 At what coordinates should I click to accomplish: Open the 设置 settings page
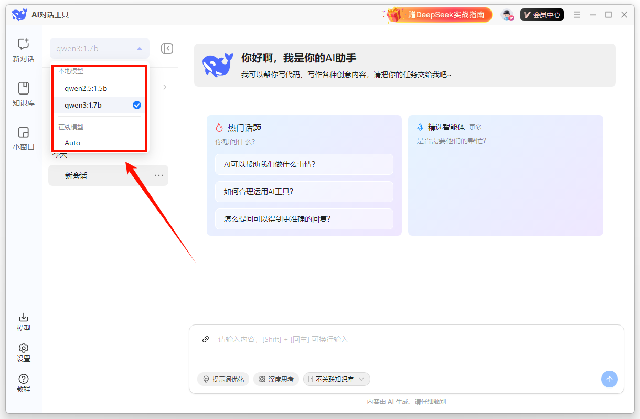pos(23,352)
